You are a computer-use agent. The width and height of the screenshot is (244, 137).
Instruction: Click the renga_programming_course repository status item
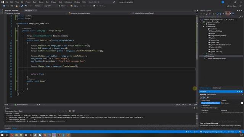pos(213,132)
